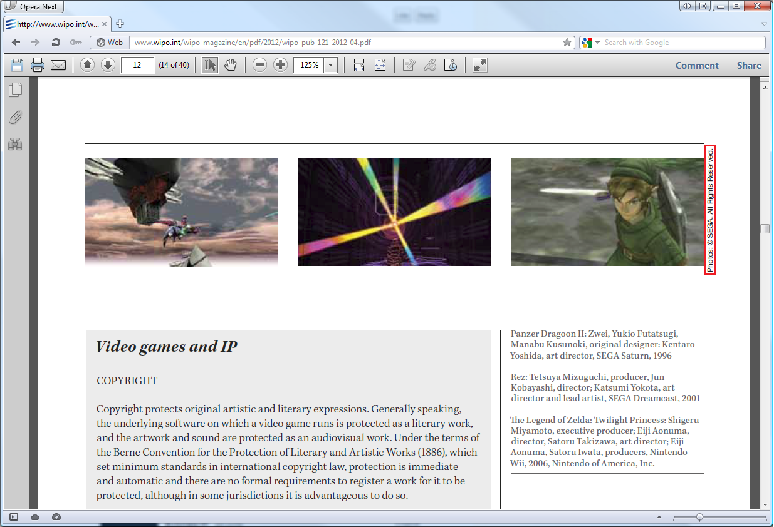
Task: Click the highlight text tool icon
Action: click(x=429, y=65)
